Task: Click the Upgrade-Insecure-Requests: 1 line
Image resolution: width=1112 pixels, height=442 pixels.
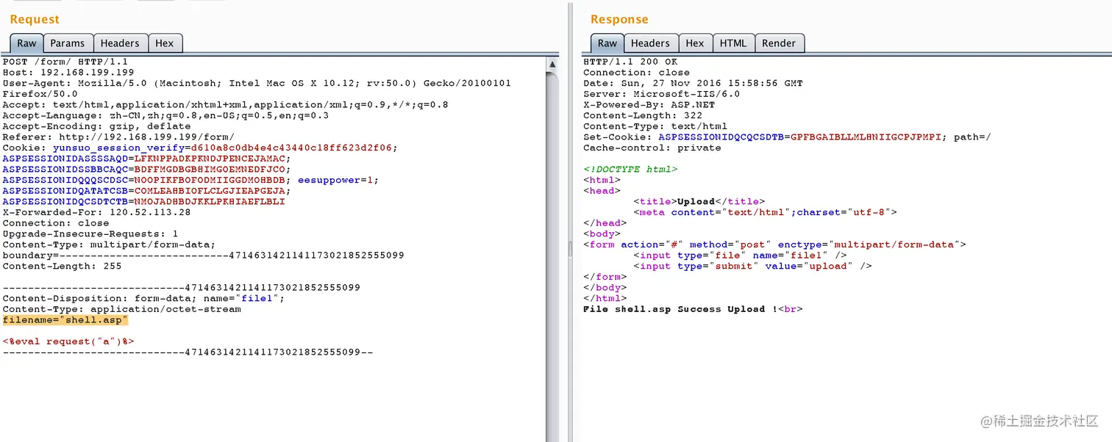Action: point(90,233)
